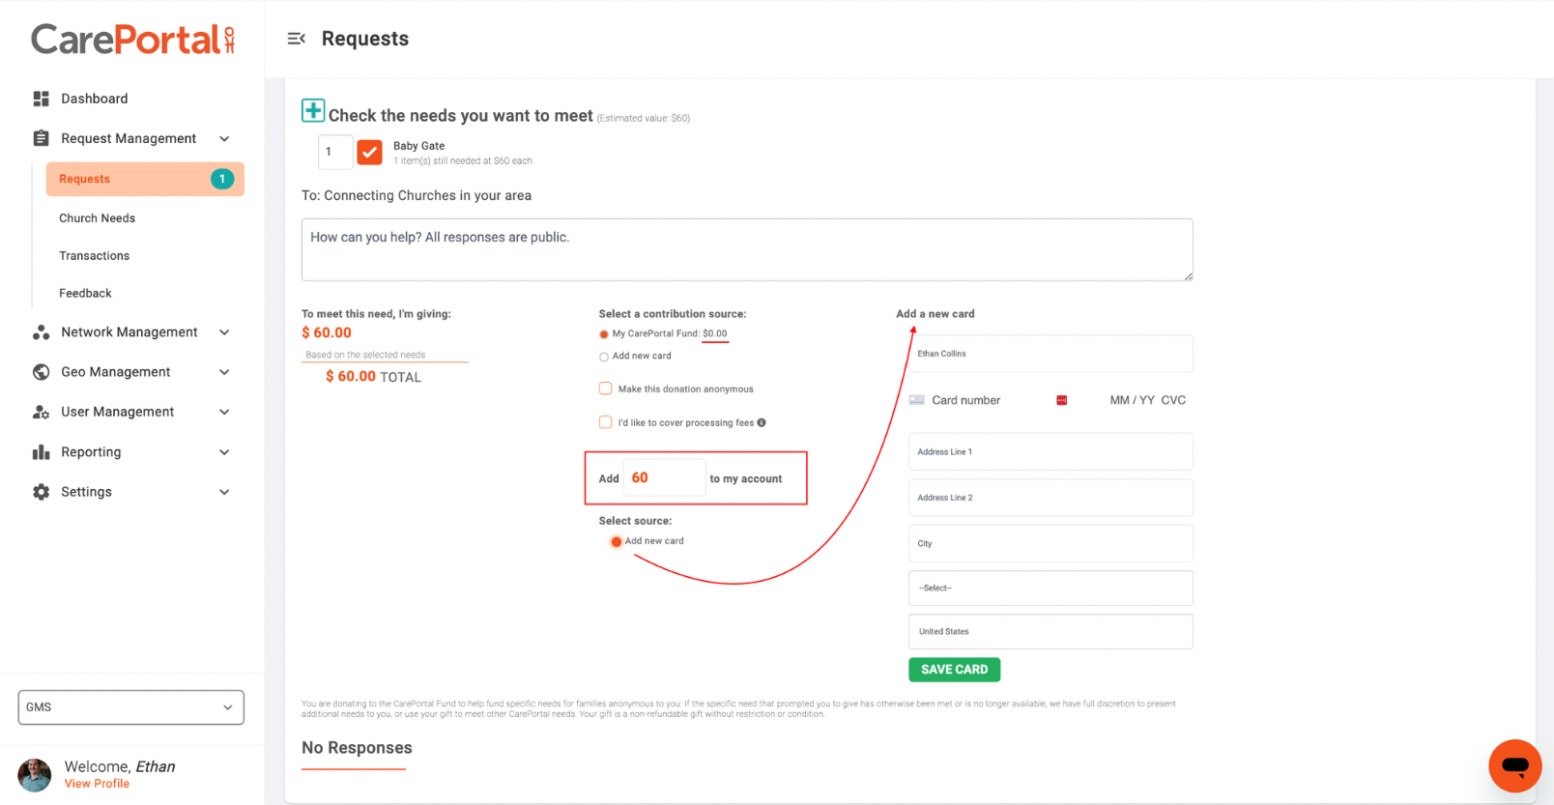Click the Settings gear icon

tap(40, 491)
